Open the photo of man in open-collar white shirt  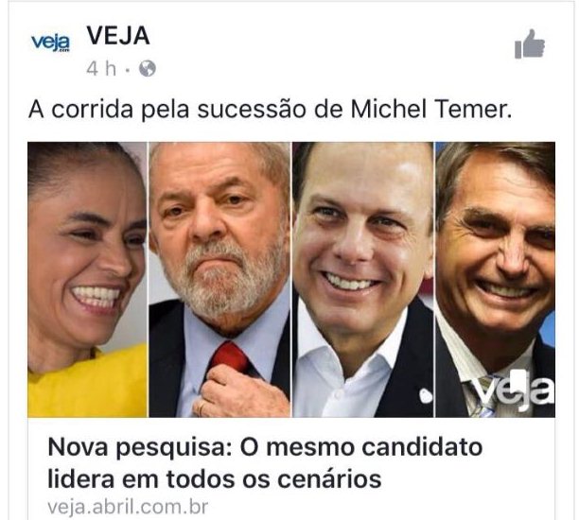(x=363, y=279)
